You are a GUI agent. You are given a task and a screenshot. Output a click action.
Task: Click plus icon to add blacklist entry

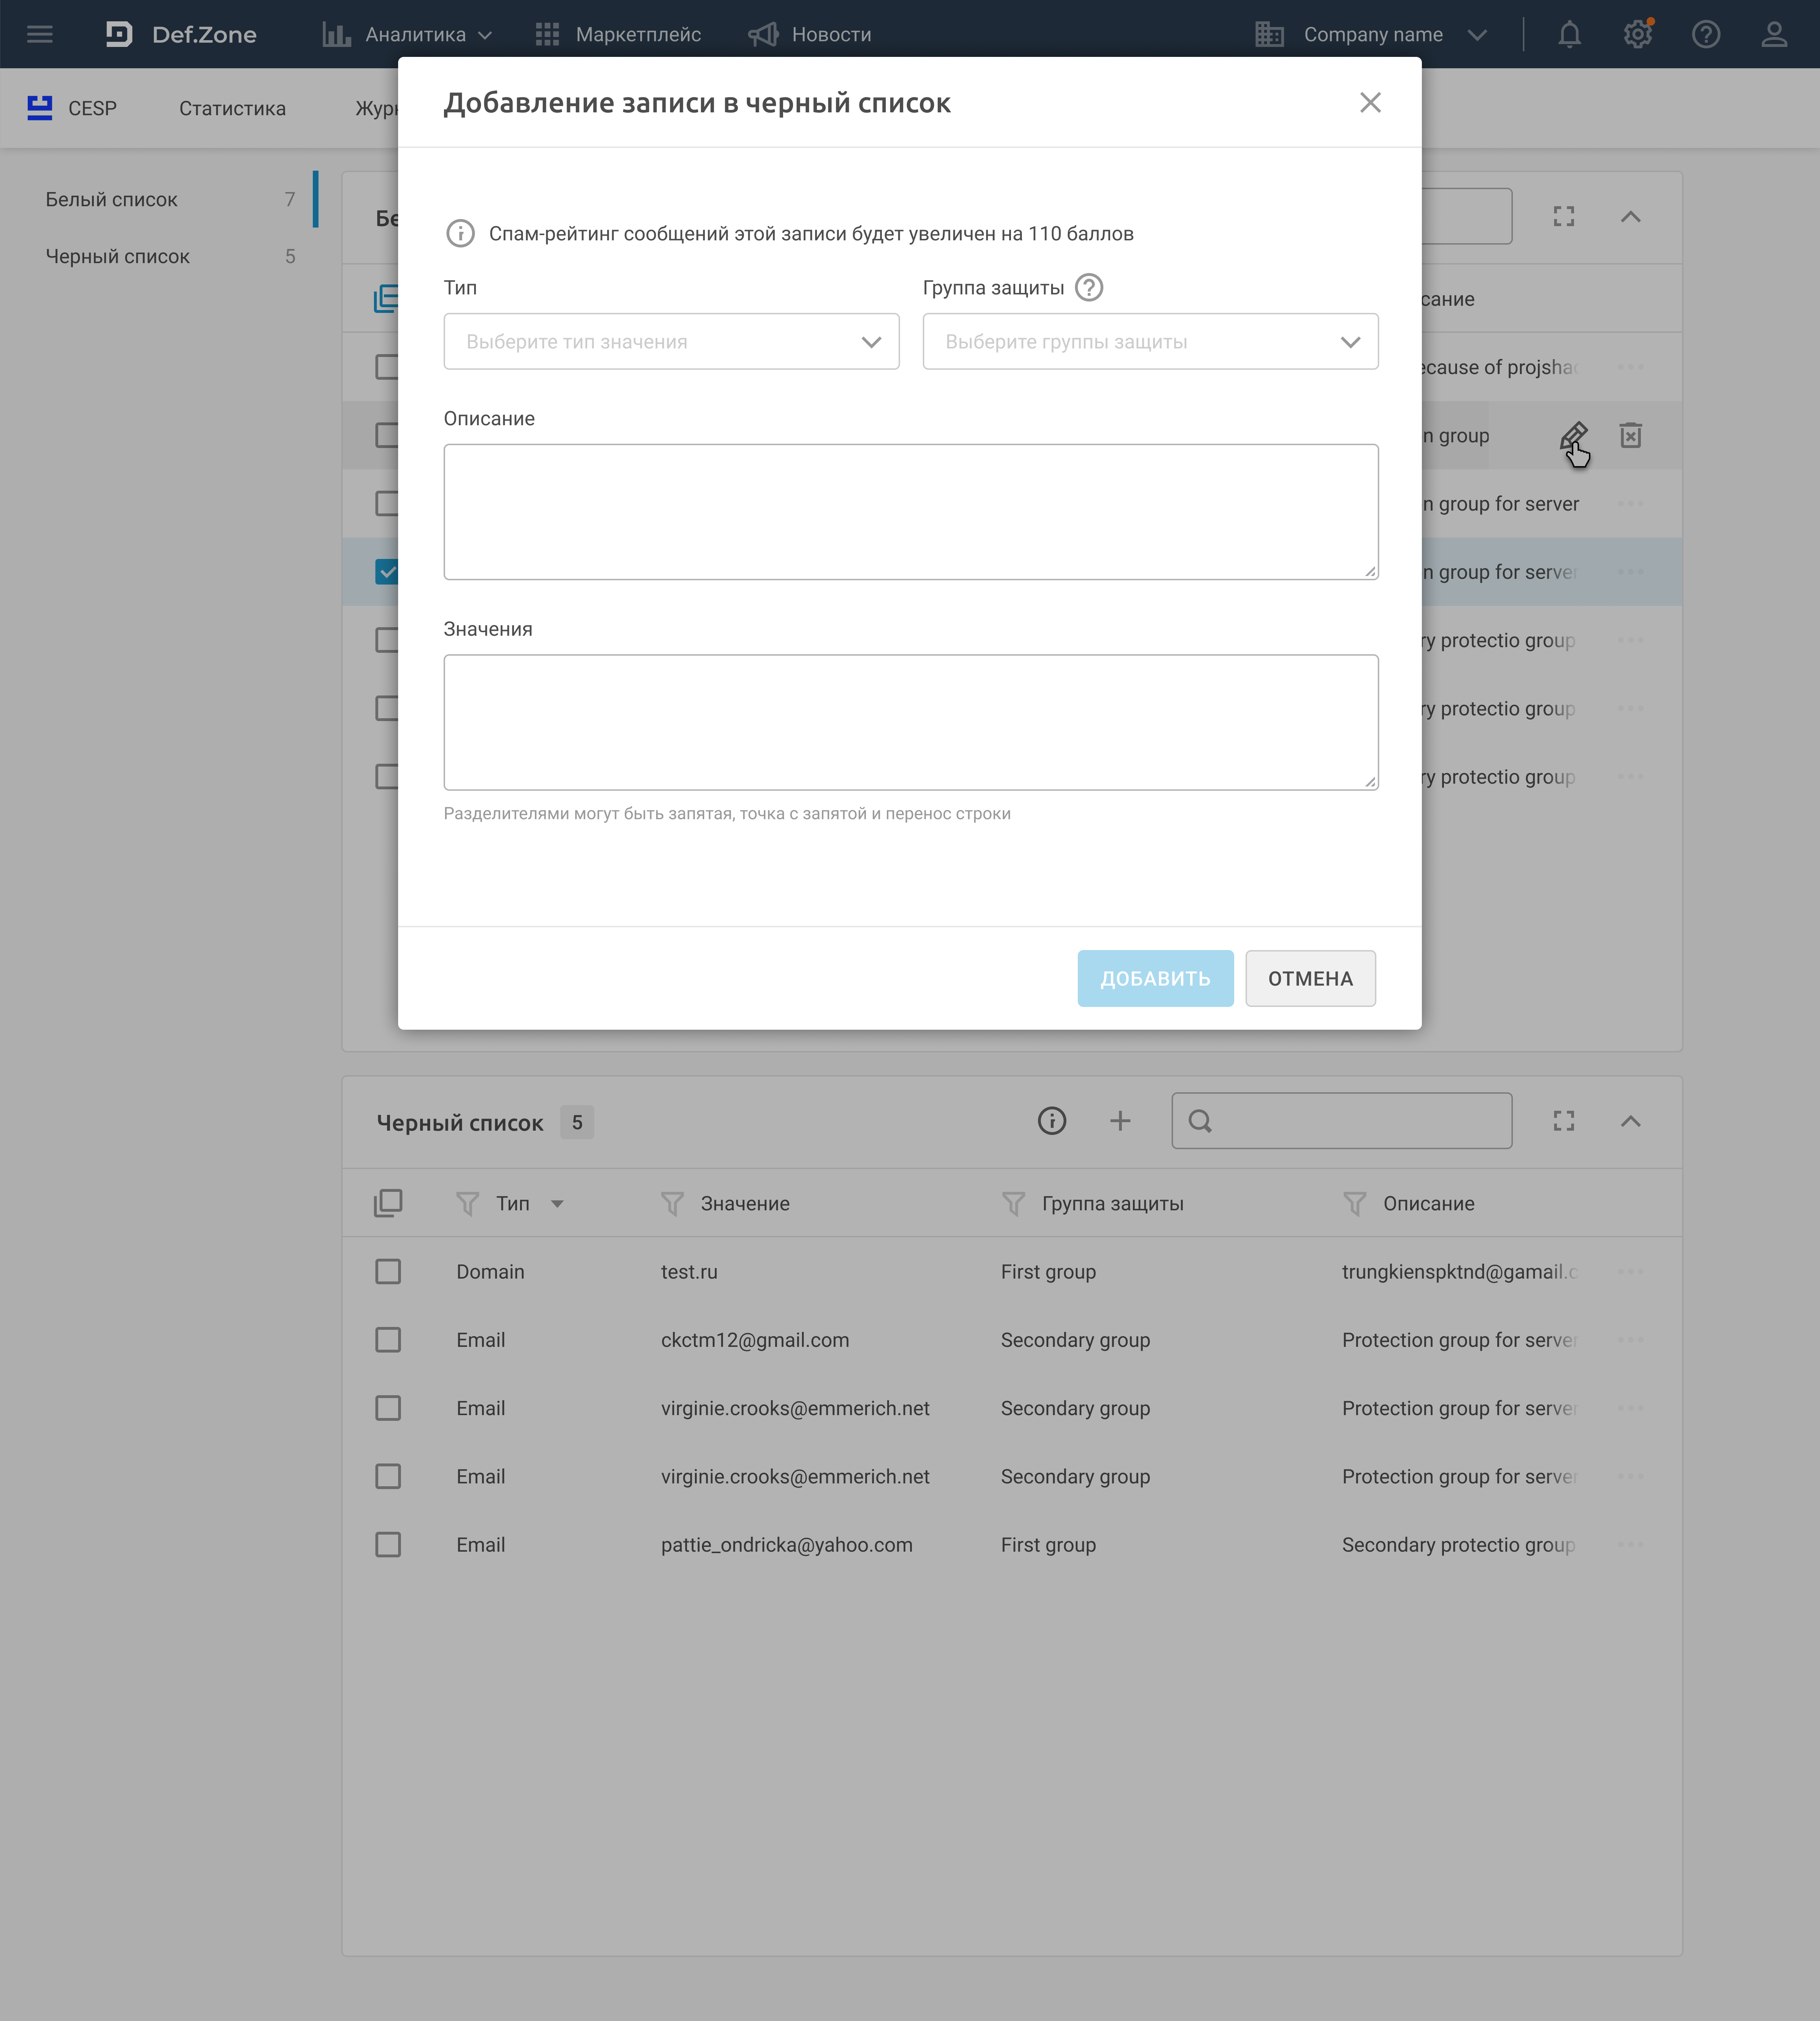pyautogui.click(x=1120, y=1121)
